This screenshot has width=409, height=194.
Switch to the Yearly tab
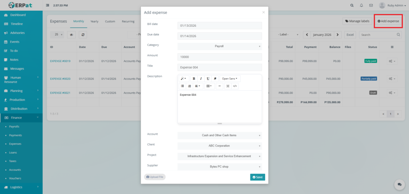(94, 22)
